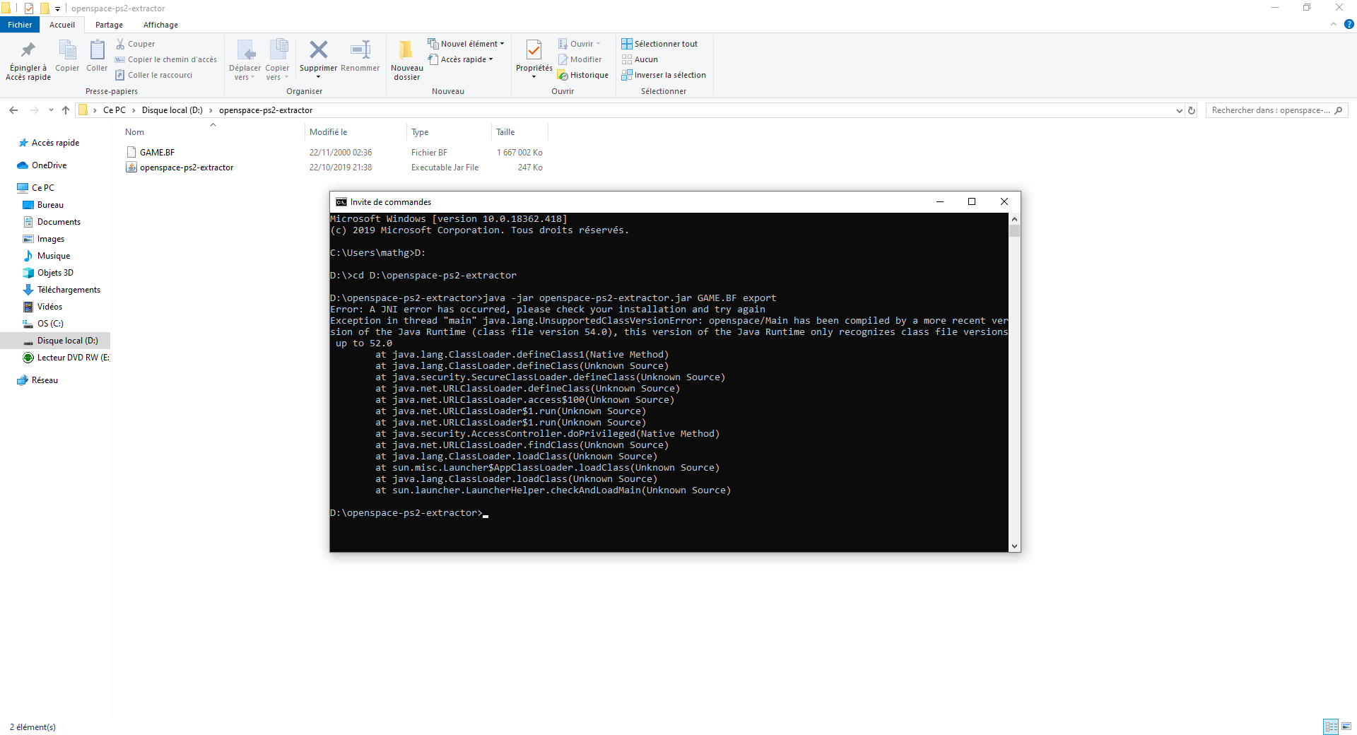1357x735 pixels.
Task: Create a Nouveau dossier folder
Action: click(x=406, y=60)
